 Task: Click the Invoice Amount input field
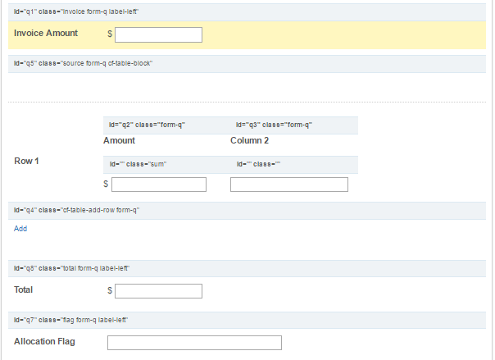click(158, 34)
